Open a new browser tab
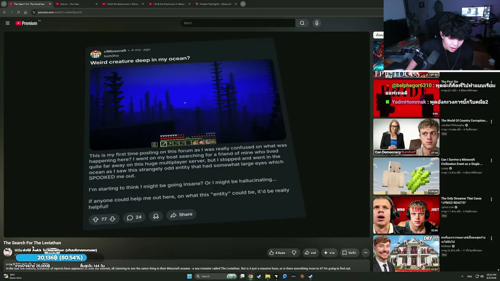Viewport: 500px width, 281px height. point(243,4)
